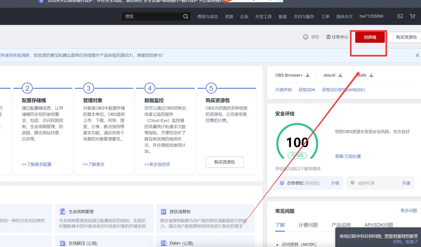Click 开通 next to 威胁检测
Viewport: 421px width, 247px height.
click(406, 183)
